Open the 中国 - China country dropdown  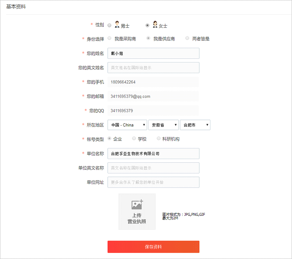(127, 125)
